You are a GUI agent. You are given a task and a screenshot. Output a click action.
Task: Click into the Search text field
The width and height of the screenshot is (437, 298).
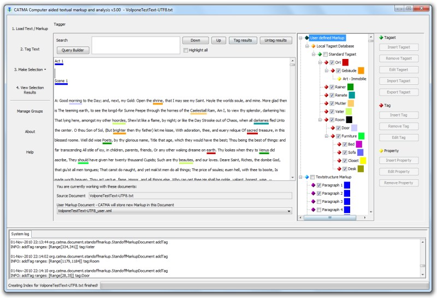coord(135,45)
